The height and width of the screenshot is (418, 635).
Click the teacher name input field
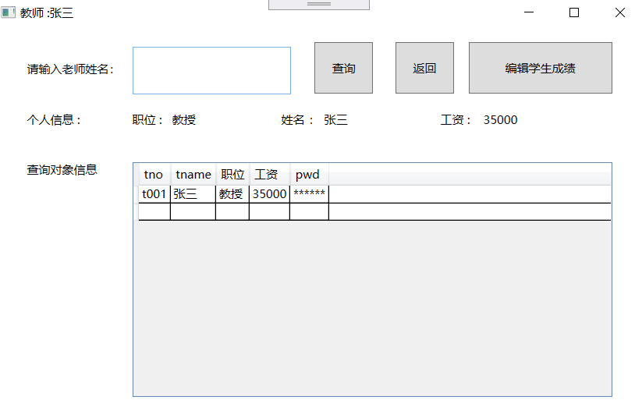(211, 70)
